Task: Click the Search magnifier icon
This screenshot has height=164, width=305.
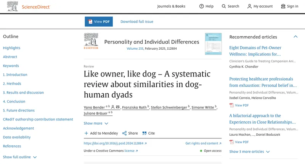Action: point(224,6)
